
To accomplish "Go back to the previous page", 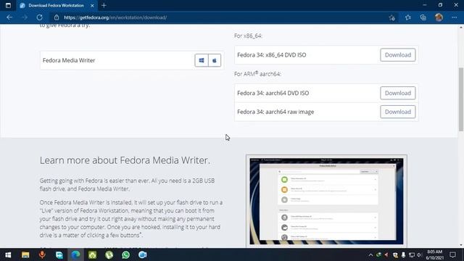I will coord(9,17).
